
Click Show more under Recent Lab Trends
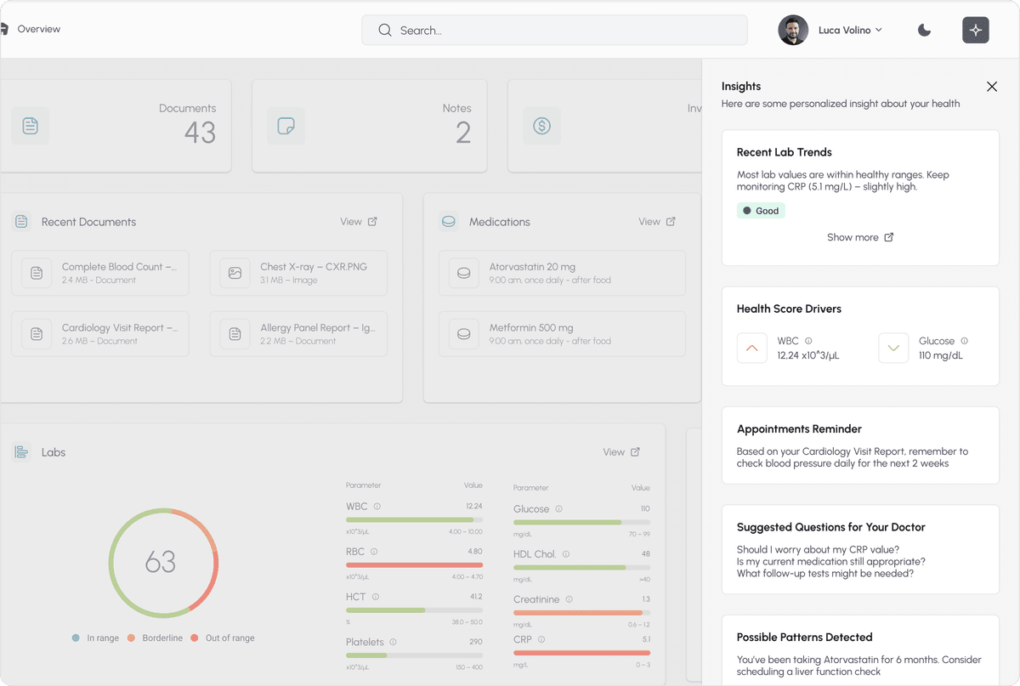tap(860, 237)
